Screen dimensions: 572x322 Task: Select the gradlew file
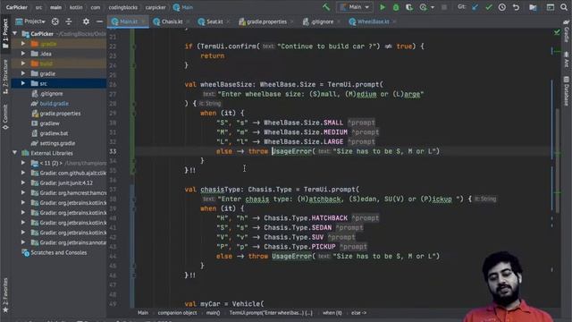(49, 123)
